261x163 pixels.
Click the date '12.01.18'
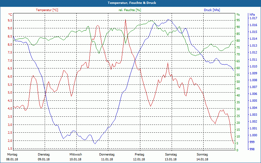[x=139, y=159]
